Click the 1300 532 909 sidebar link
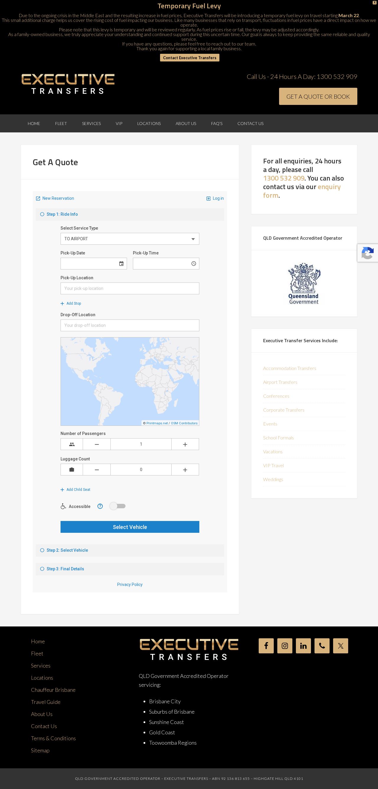Image resolution: width=378 pixels, height=789 pixels. tap(284, 178)
